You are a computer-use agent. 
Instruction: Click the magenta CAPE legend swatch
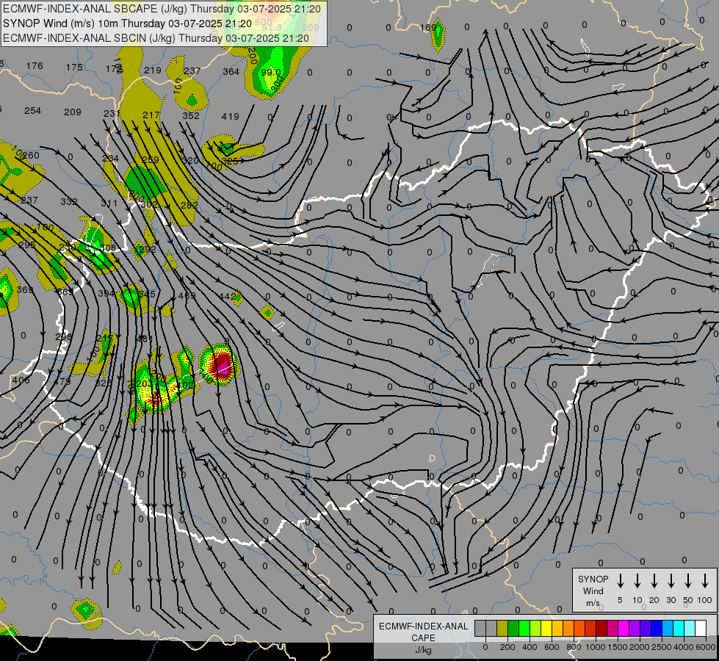click(x=624, y=629)
